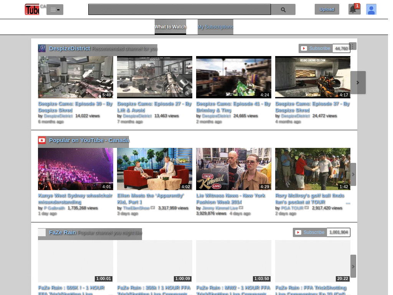Click the DespizeDistrict channel avatar icon
The image size is (393, 295).
click(x=42, y=48)
